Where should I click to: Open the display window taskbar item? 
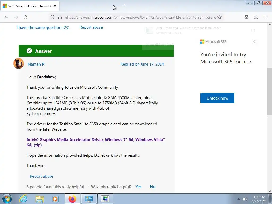(x=105, y=199)
